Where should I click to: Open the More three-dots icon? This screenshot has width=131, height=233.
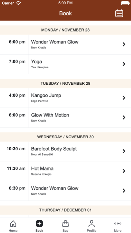118,223
